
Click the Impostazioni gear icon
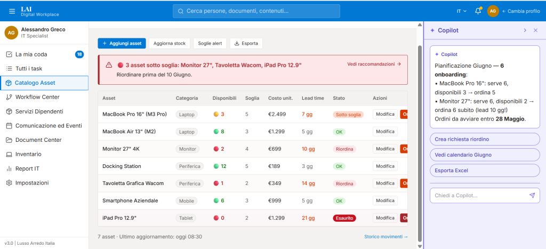[x=9, y=183]
